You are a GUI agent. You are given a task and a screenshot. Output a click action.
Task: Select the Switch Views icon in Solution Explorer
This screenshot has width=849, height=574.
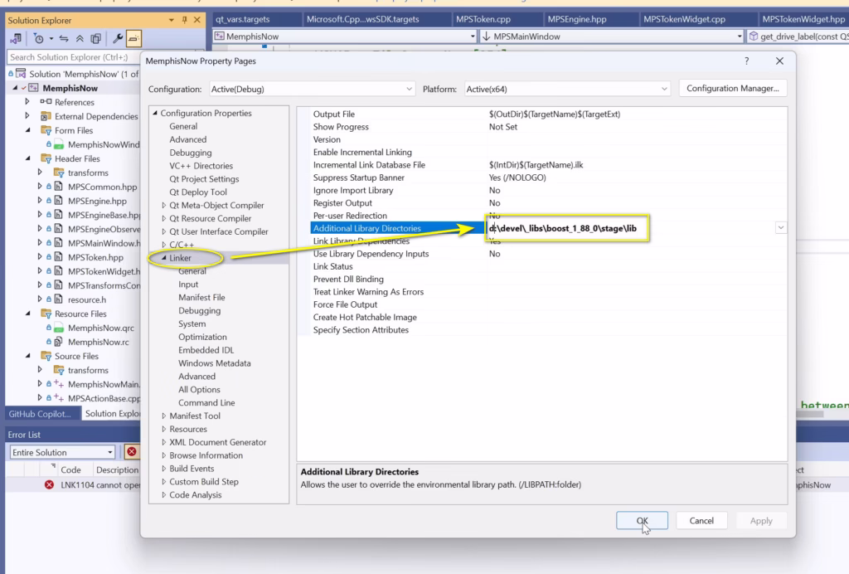coord(15,38)
